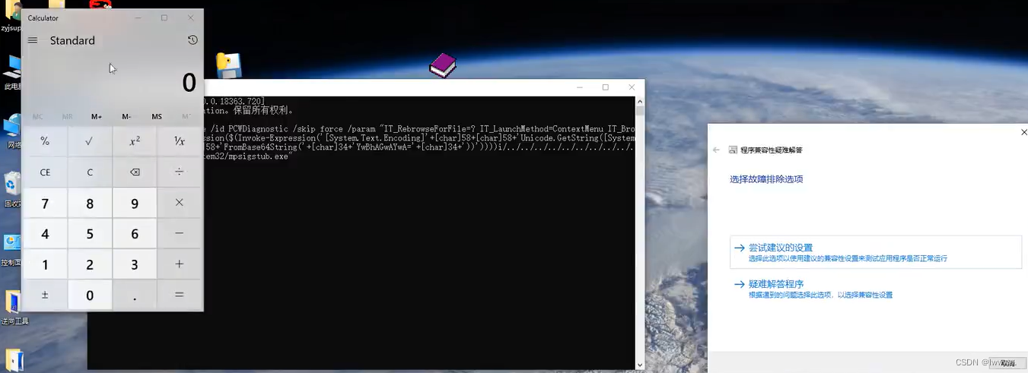Open the computer-with-folder desktop icon
The width and height of the screenshot is (1028, 373).
click(228, 66)
